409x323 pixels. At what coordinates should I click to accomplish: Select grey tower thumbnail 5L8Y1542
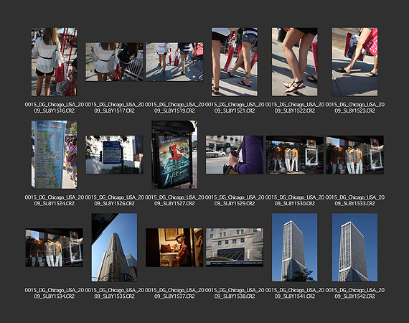(354, 248)
